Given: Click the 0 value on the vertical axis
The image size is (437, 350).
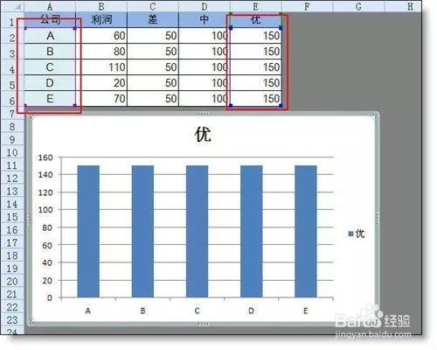Looking at the screenshot, I should point(50,298).
